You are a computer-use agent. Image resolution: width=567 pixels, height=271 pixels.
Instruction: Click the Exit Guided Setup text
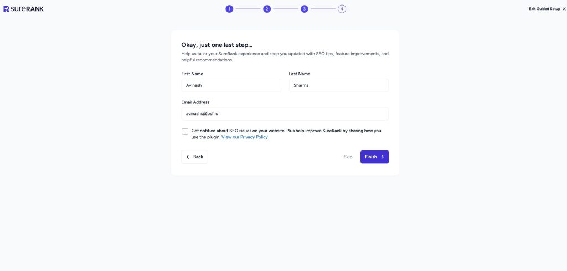pos(545,9)
